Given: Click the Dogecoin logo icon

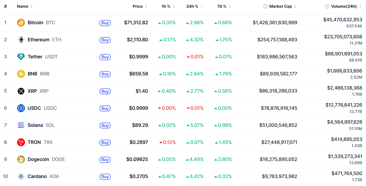Looking at the screenshot, I should click(x=21, y=159).
